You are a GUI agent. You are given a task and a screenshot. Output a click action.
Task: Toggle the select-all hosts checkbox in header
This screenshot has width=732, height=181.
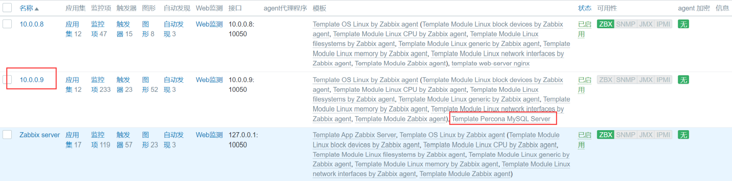click(x=7, y=8)
